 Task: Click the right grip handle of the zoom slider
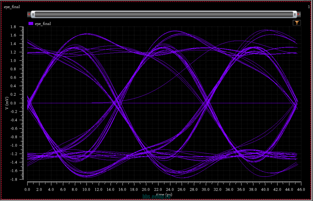[295, 14]
